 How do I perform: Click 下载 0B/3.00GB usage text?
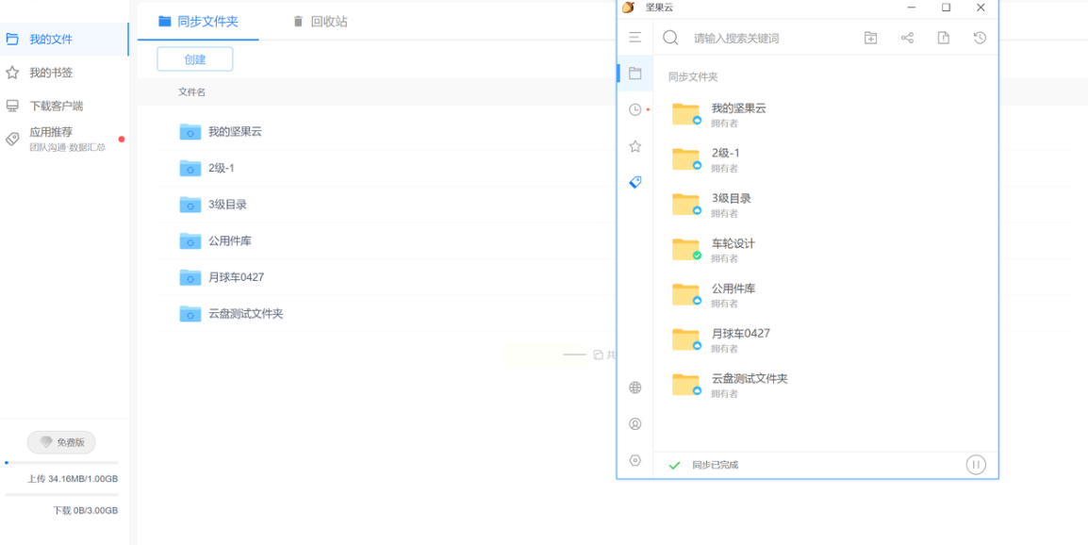86,510
